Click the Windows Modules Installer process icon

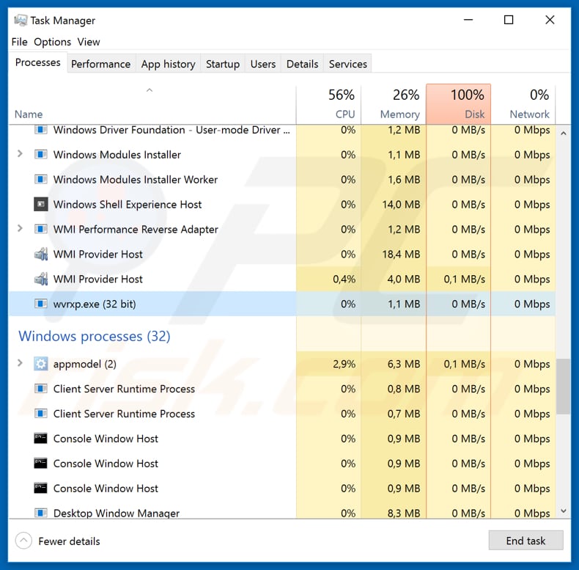pyautogui.click(x=41, y=154)
